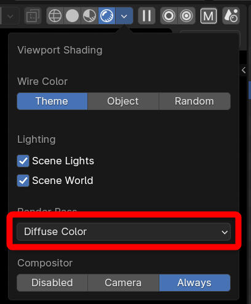The height and width of the screenshot is (304, 251).
Task: Toggle the X-Ray icon in the header
Action: (33, 16)
